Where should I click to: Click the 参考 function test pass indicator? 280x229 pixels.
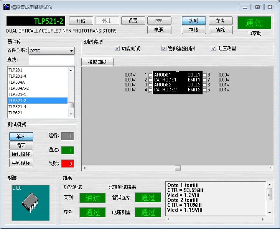click(x=92, y=213)
